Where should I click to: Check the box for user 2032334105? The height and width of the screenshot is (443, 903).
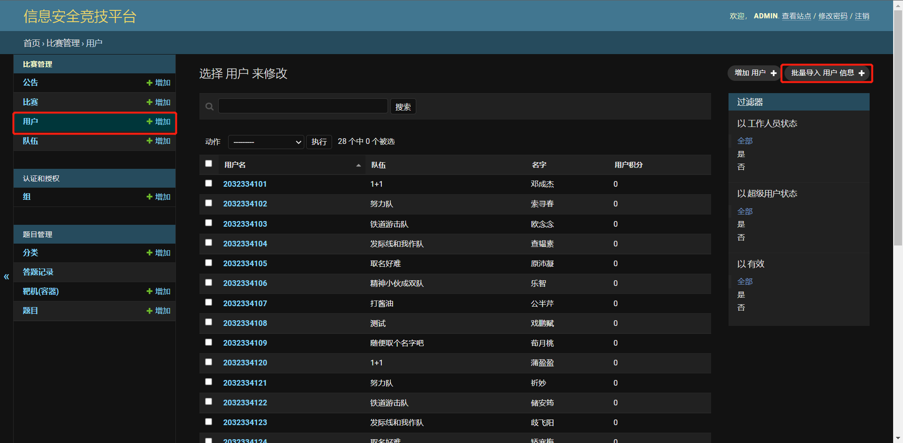click(209, 263)
